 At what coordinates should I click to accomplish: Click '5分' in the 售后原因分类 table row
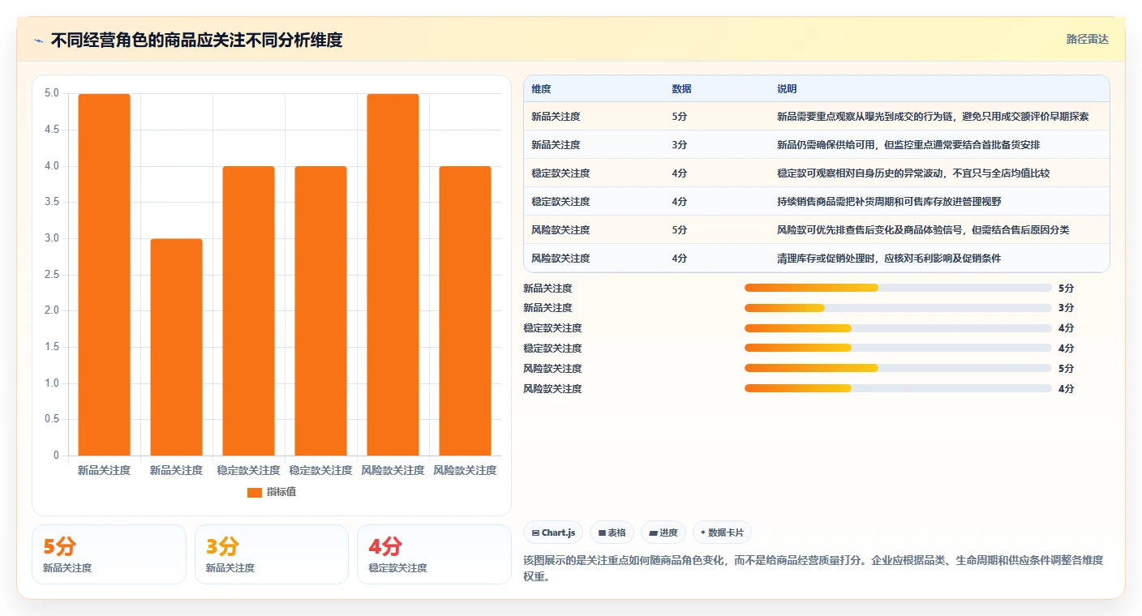coord(680,230)
